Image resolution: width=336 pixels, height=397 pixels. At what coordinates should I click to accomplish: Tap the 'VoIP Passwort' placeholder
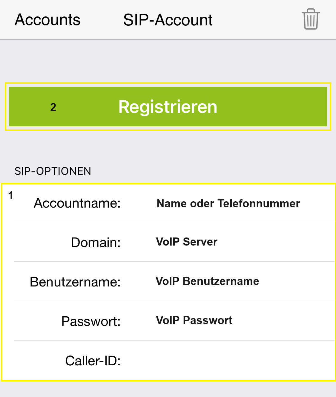(194, 320)
